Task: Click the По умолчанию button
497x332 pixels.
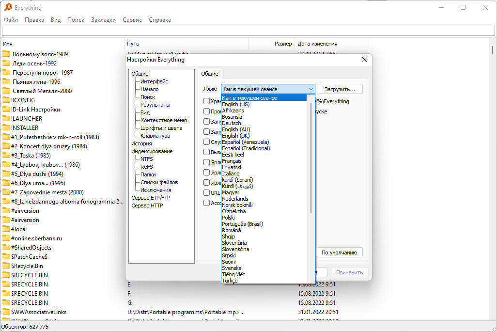Action: 340,253
